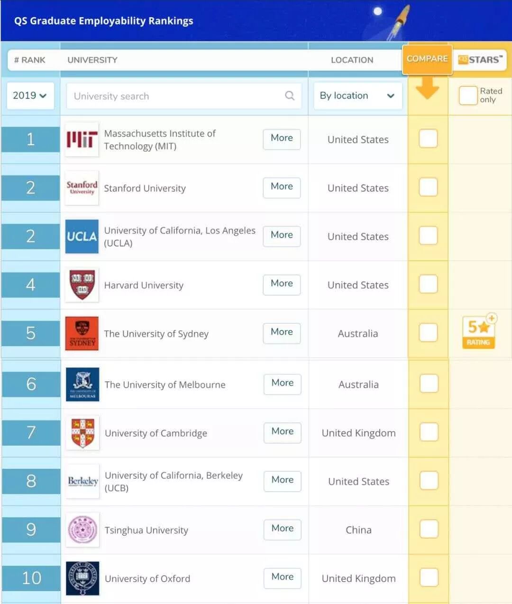Click China location in Tsinghua row
The width and height of the screenshot is (512, 604).
coord(358,530)
